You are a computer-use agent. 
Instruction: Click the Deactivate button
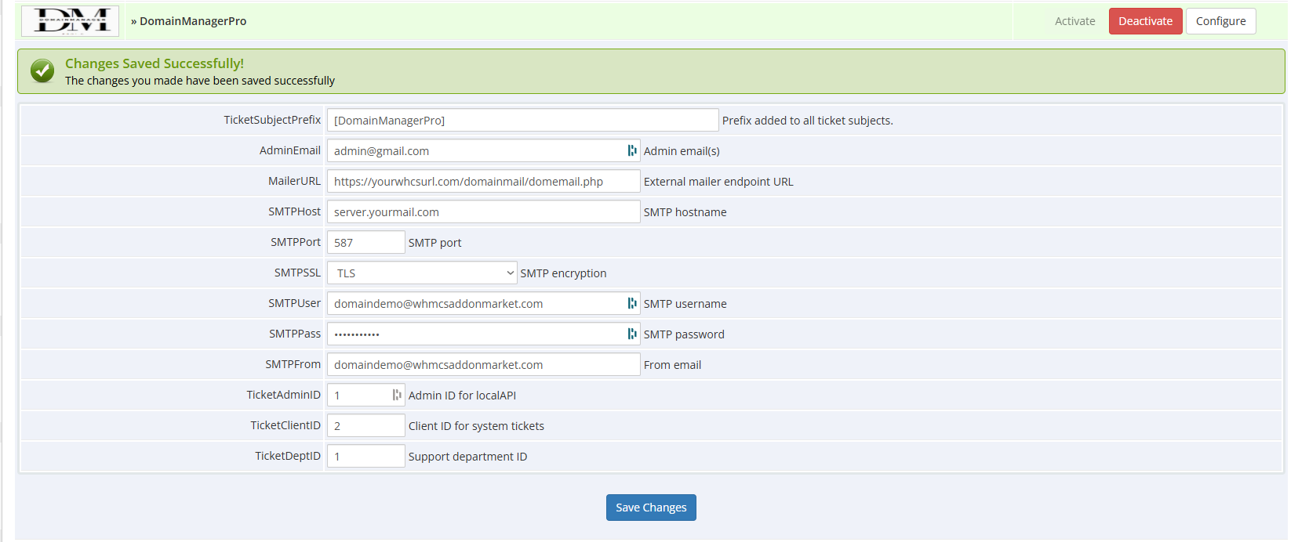coord(1144,21)
